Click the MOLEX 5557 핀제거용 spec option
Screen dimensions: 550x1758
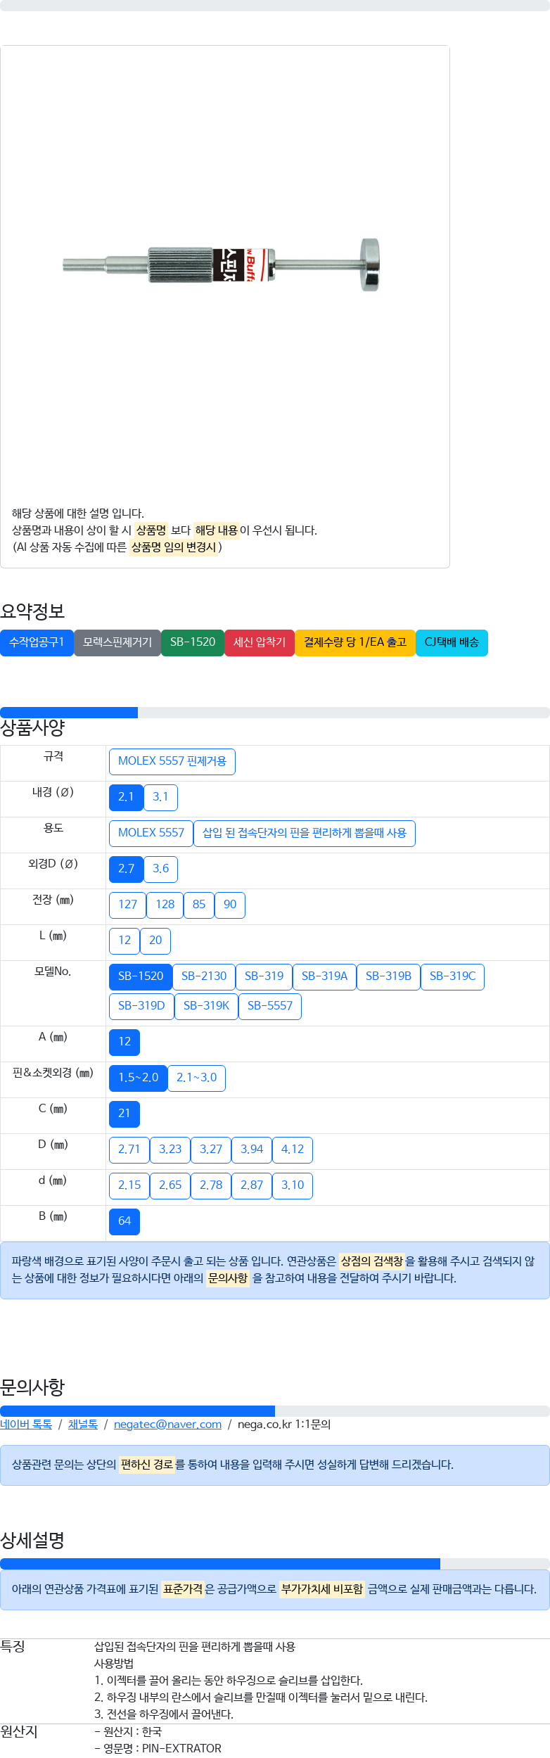point(172,761)
